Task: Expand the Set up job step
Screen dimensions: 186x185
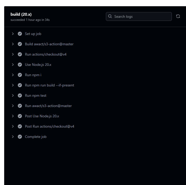Action: pyautogui.click(x=13, y=34)
